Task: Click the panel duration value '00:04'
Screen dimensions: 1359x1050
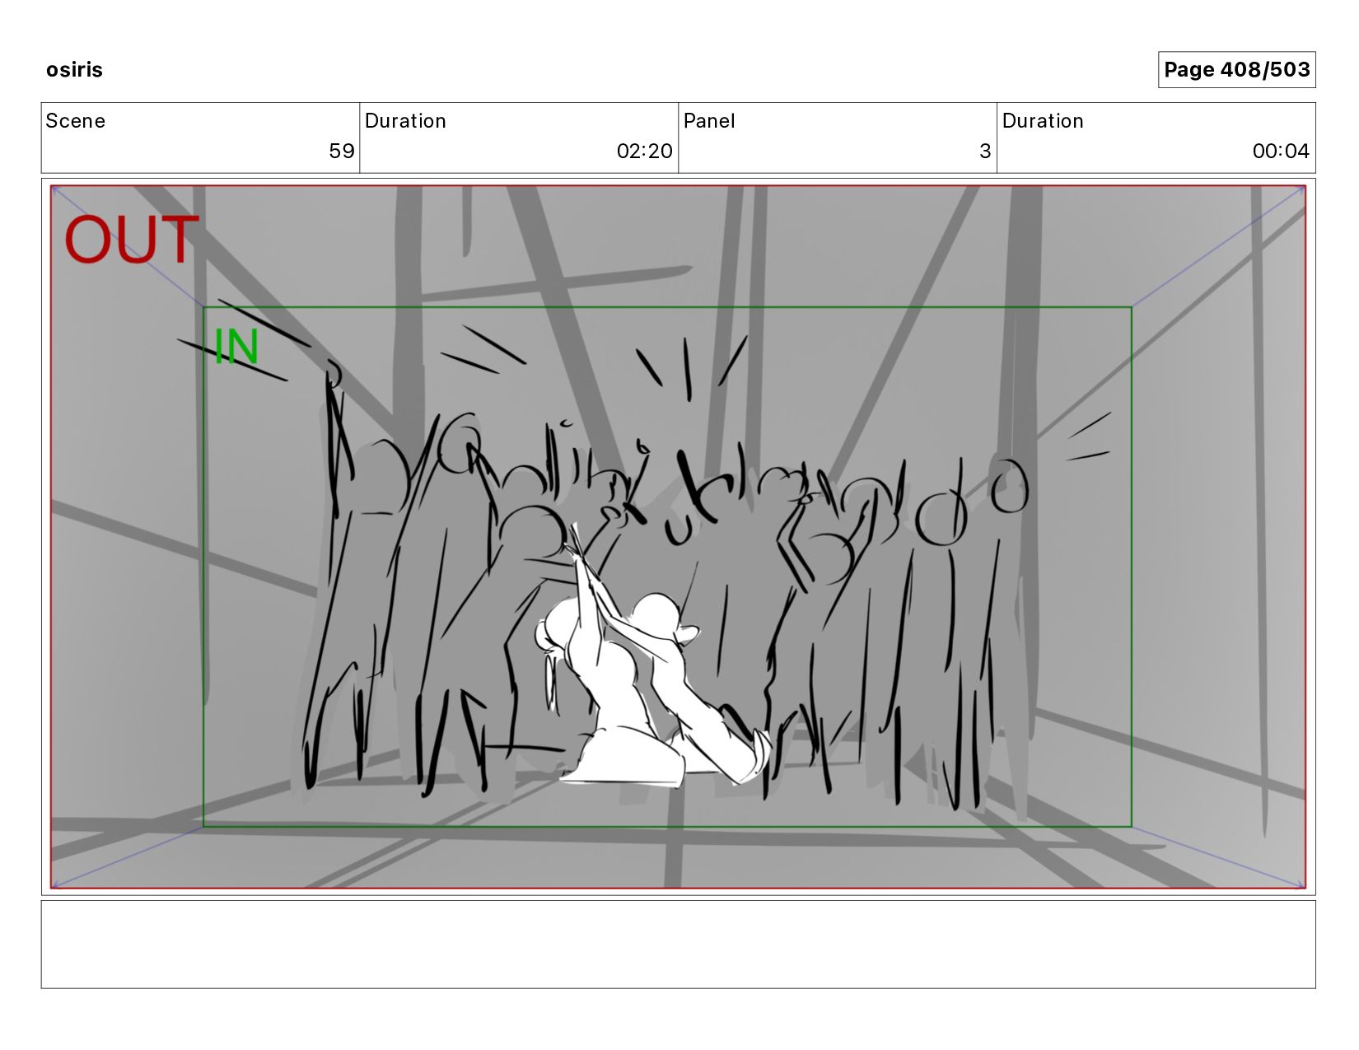Action: coord(1281,151)
